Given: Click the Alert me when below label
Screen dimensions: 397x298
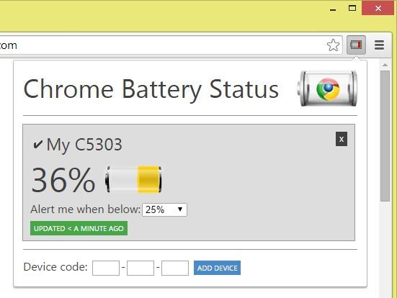Looking at the screenshot, I should click(x=85, y=209).
